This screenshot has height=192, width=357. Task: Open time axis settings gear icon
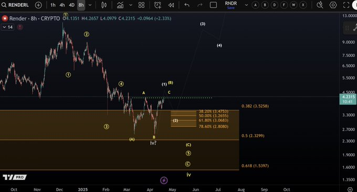pyautogui.click(x=350, y=189)
